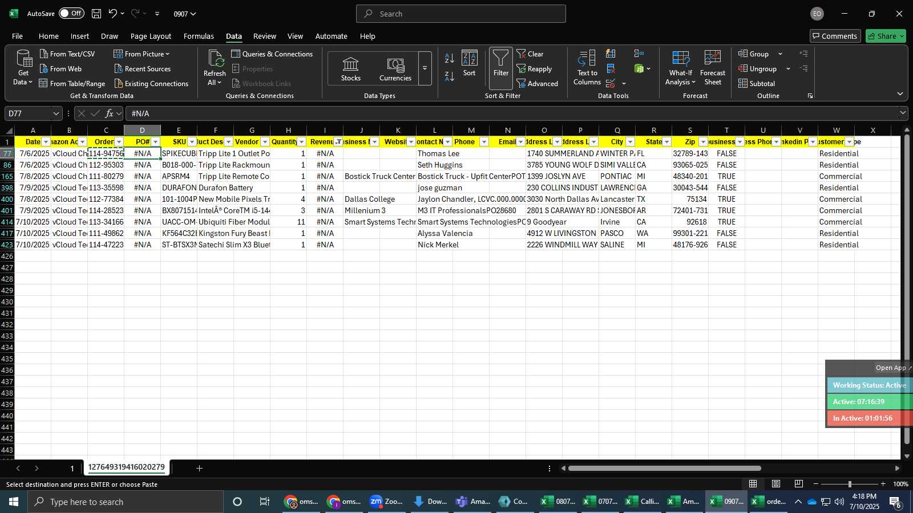Import data From Text/CSV
The width and height of the screenshot is (913, 513).
67,54
